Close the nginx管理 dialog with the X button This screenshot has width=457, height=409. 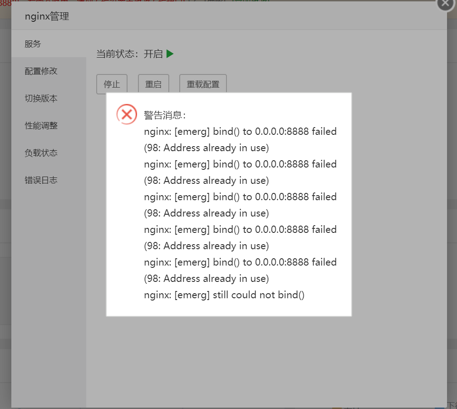point(445,4)
